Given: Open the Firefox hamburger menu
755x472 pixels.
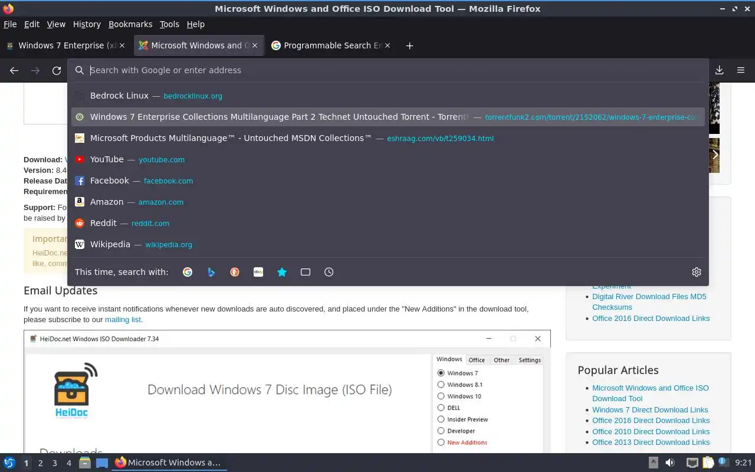Looking at the screenshot, I should [741, 70].
